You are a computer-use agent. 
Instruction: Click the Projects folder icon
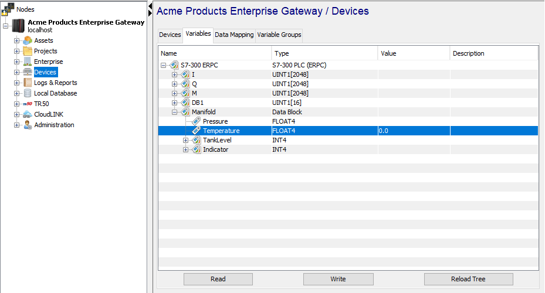point(28,51)
